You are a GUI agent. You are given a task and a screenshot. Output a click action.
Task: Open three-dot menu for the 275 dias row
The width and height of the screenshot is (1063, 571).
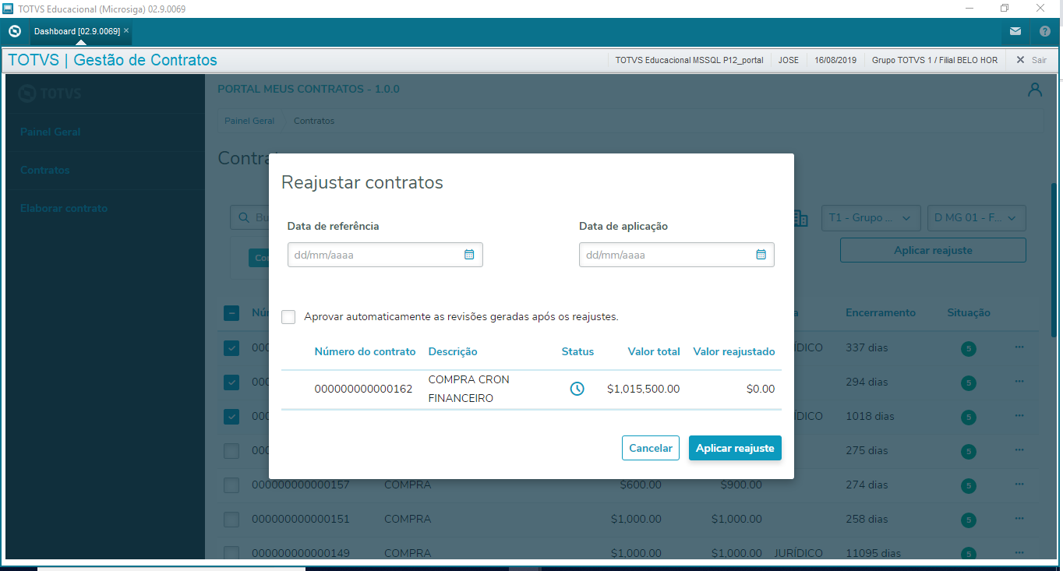1019,449
